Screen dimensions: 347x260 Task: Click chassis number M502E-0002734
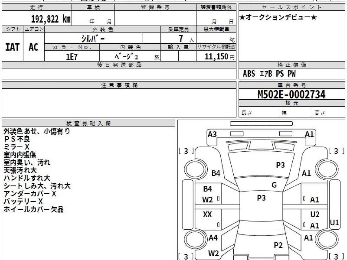(291, 94)
